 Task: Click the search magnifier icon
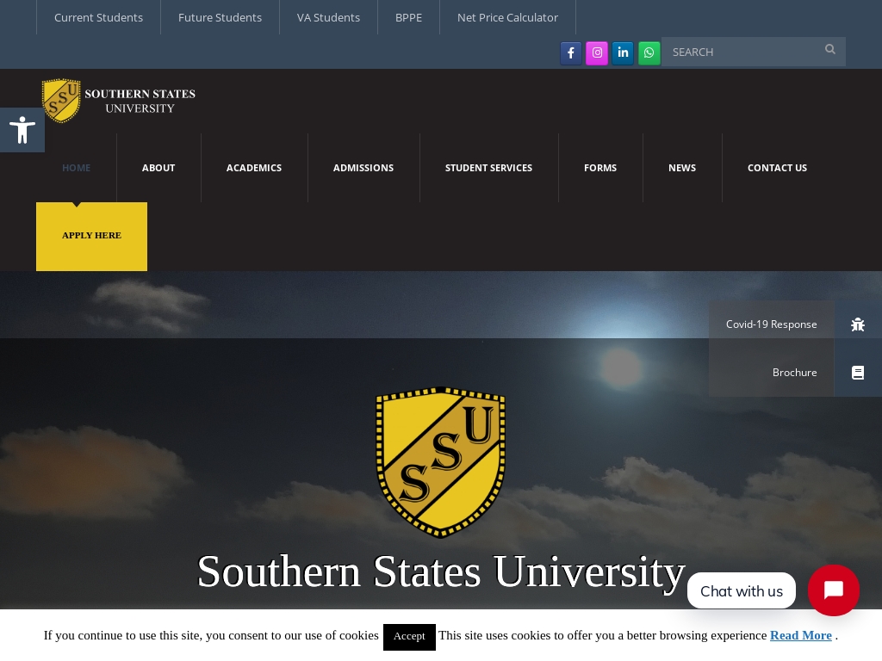click(x=829, y=49)
